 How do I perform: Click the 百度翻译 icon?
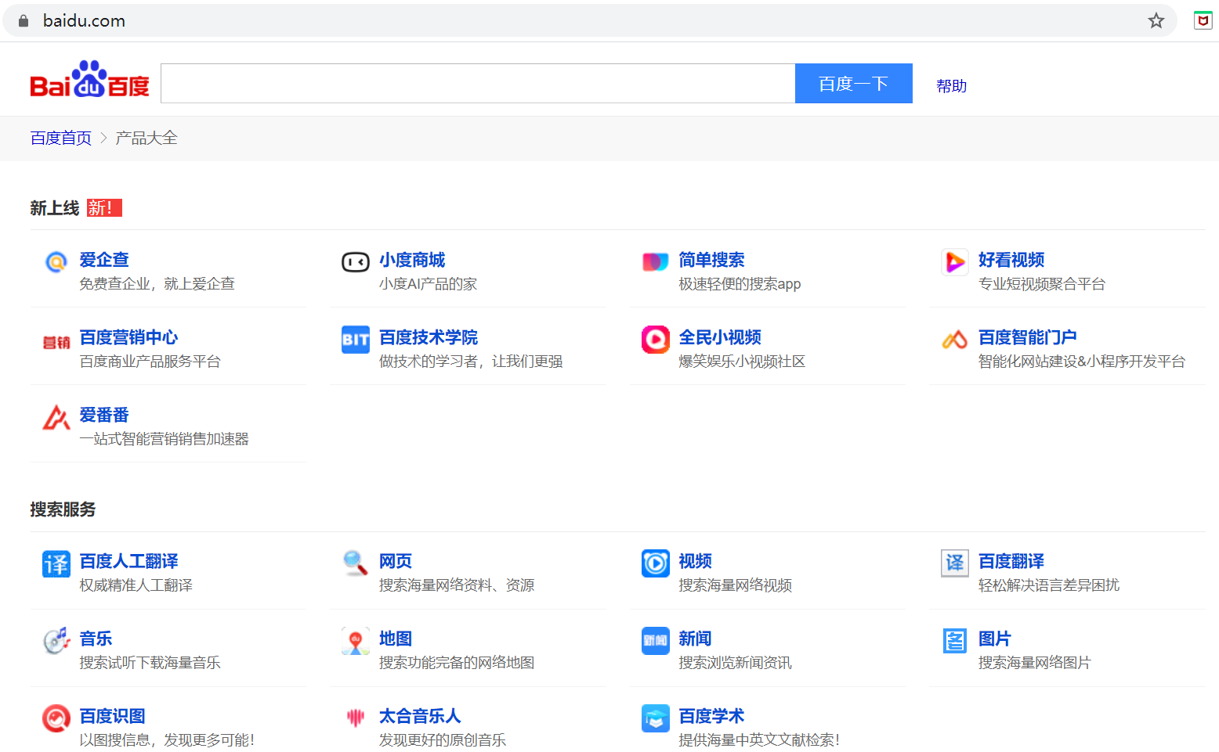click(x=955, y=563)
